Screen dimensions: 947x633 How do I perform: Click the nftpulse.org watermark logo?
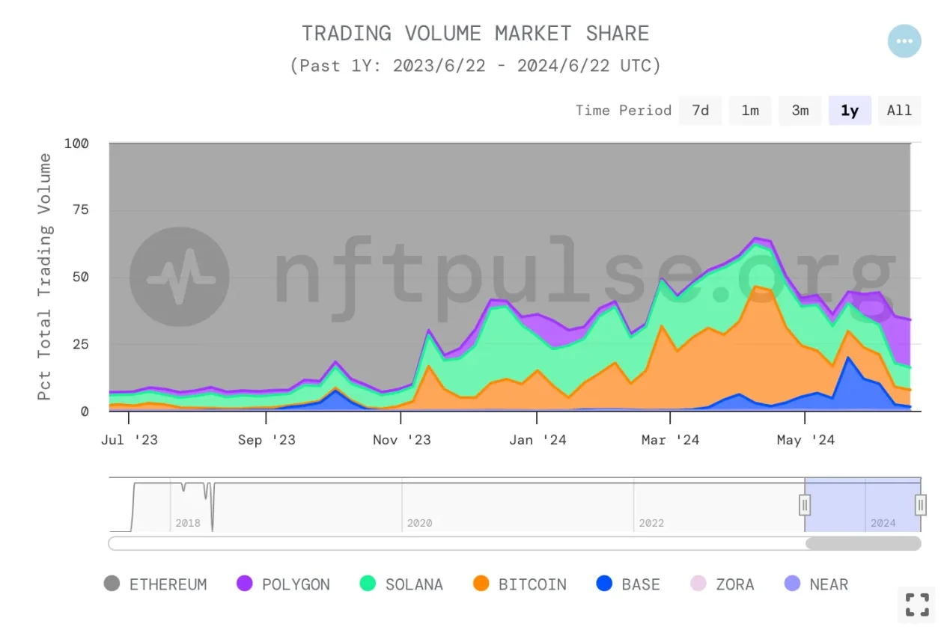(180, 277)
